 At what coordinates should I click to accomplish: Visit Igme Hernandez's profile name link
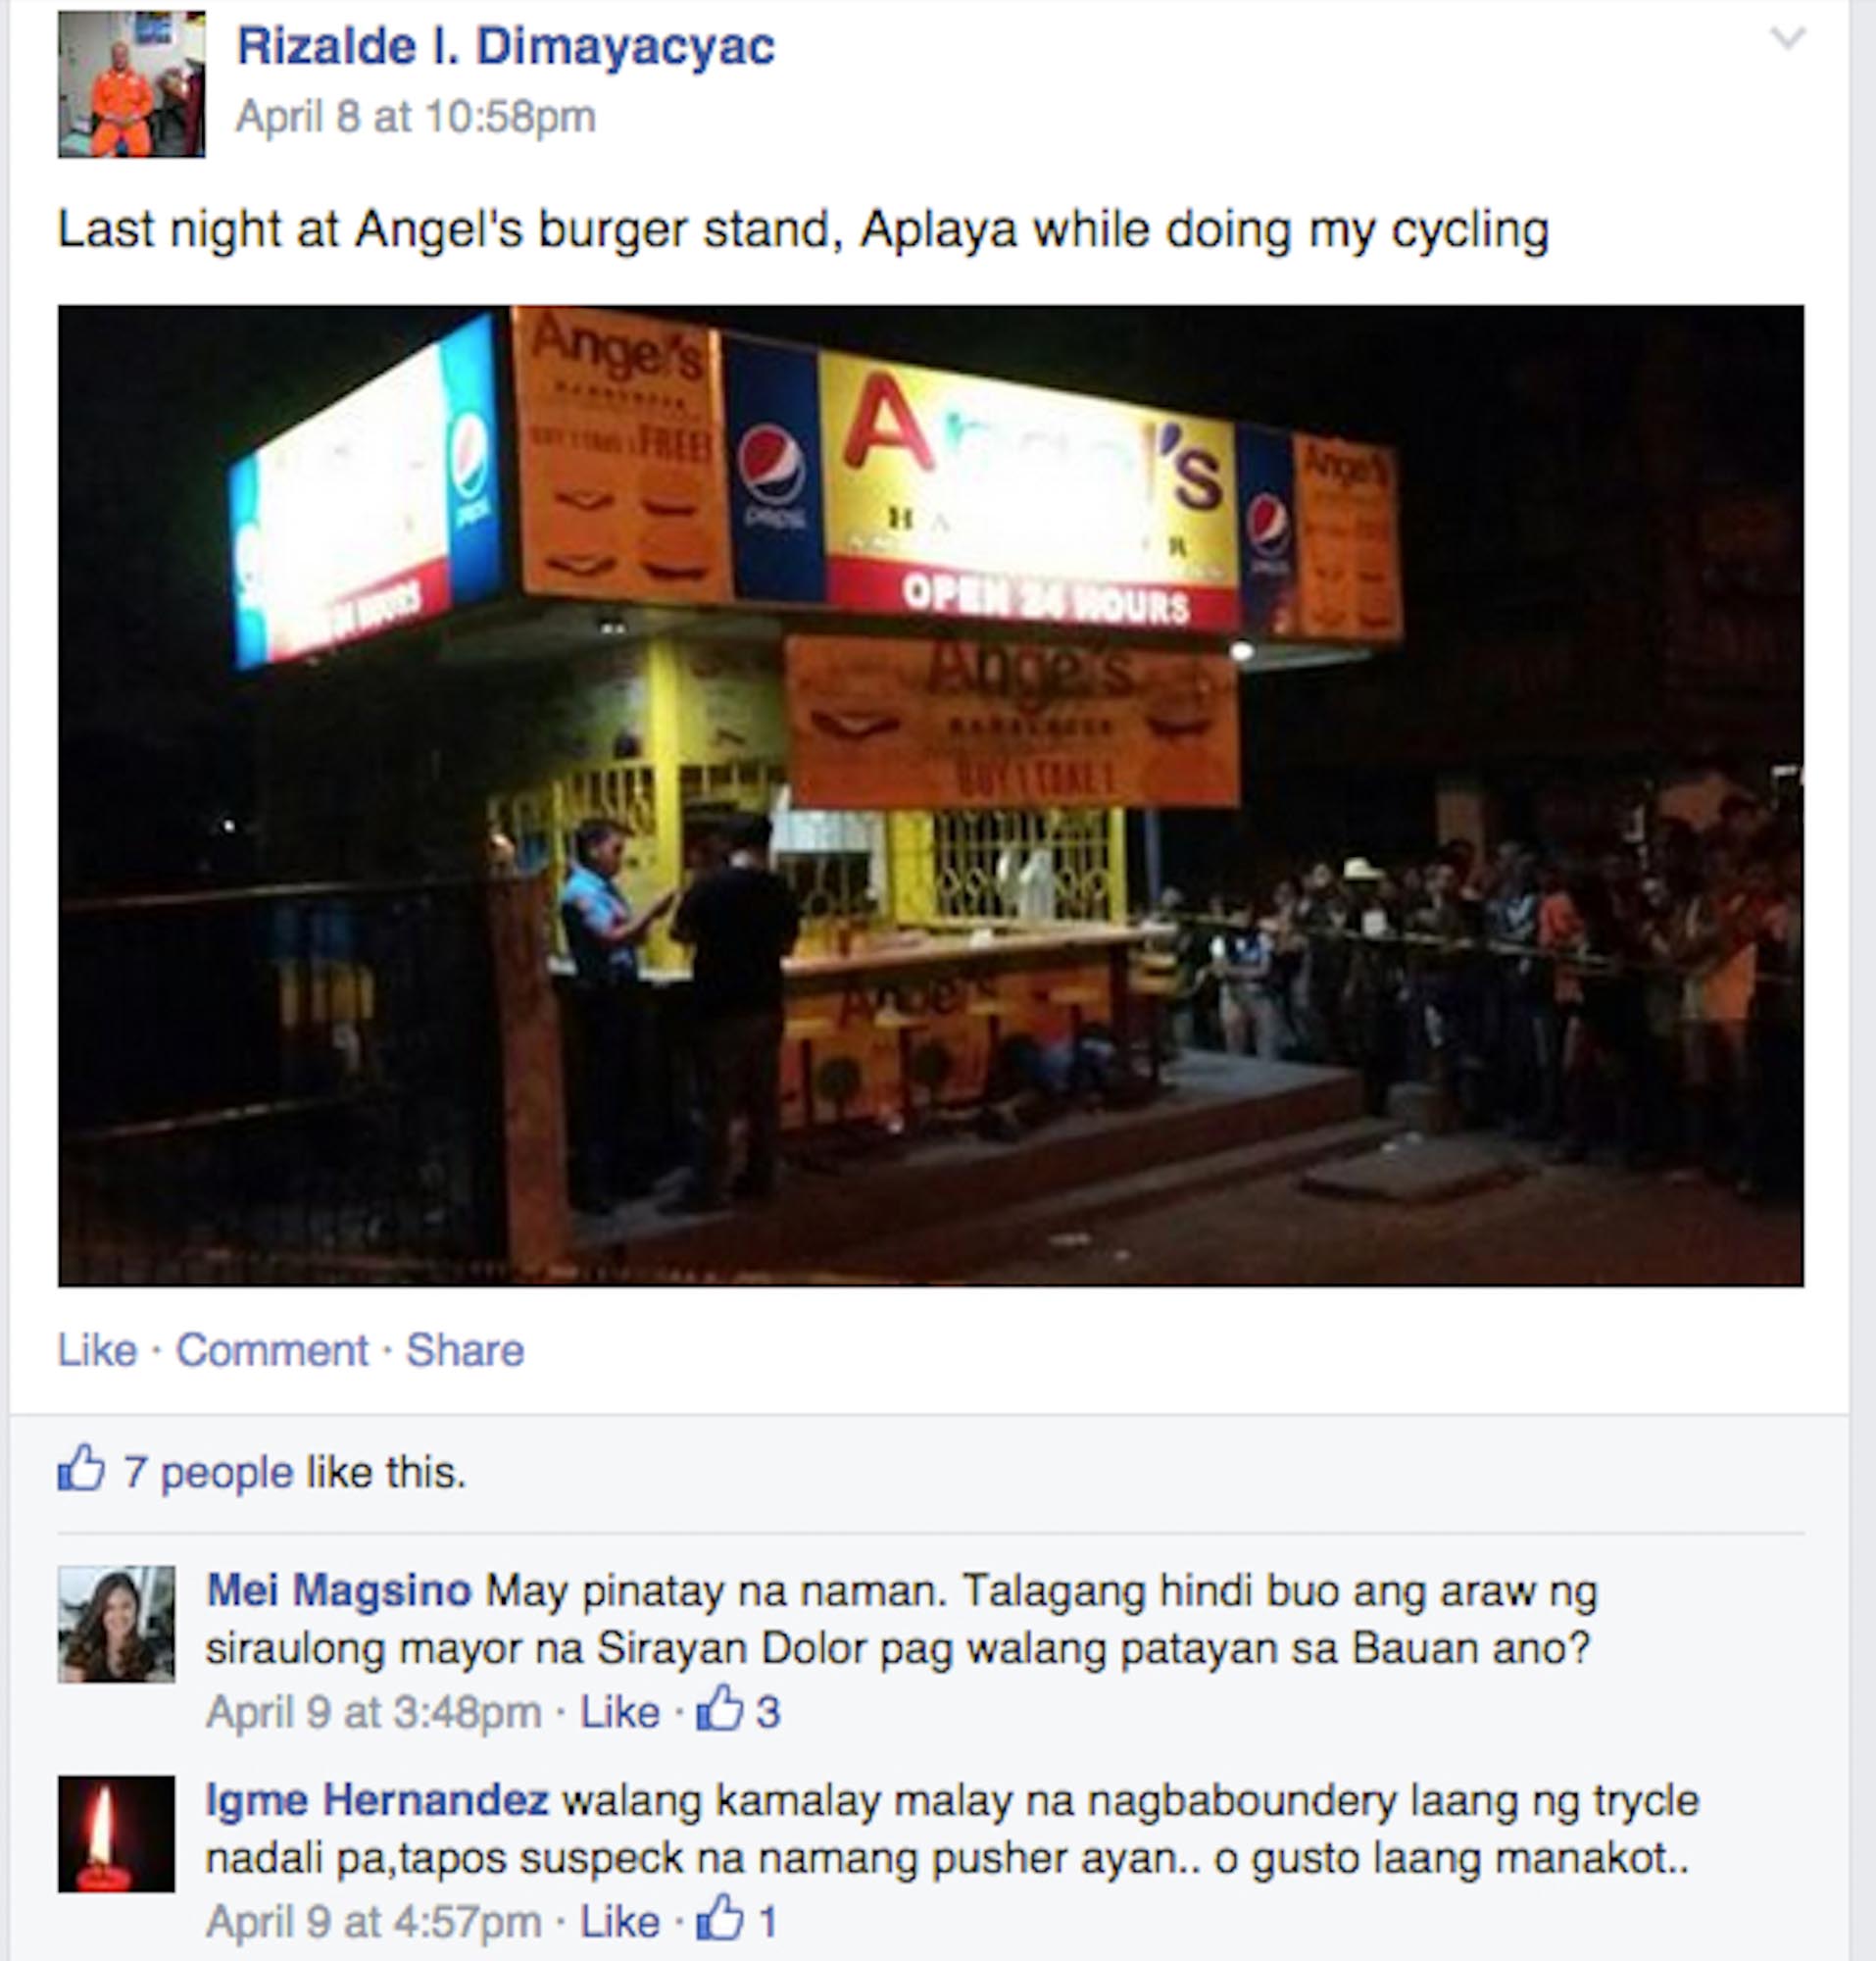coord(377,1801)
